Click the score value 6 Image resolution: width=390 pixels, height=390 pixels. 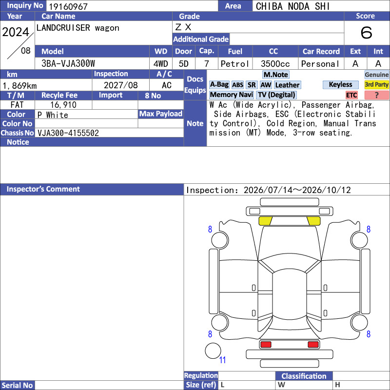point(367,33)
